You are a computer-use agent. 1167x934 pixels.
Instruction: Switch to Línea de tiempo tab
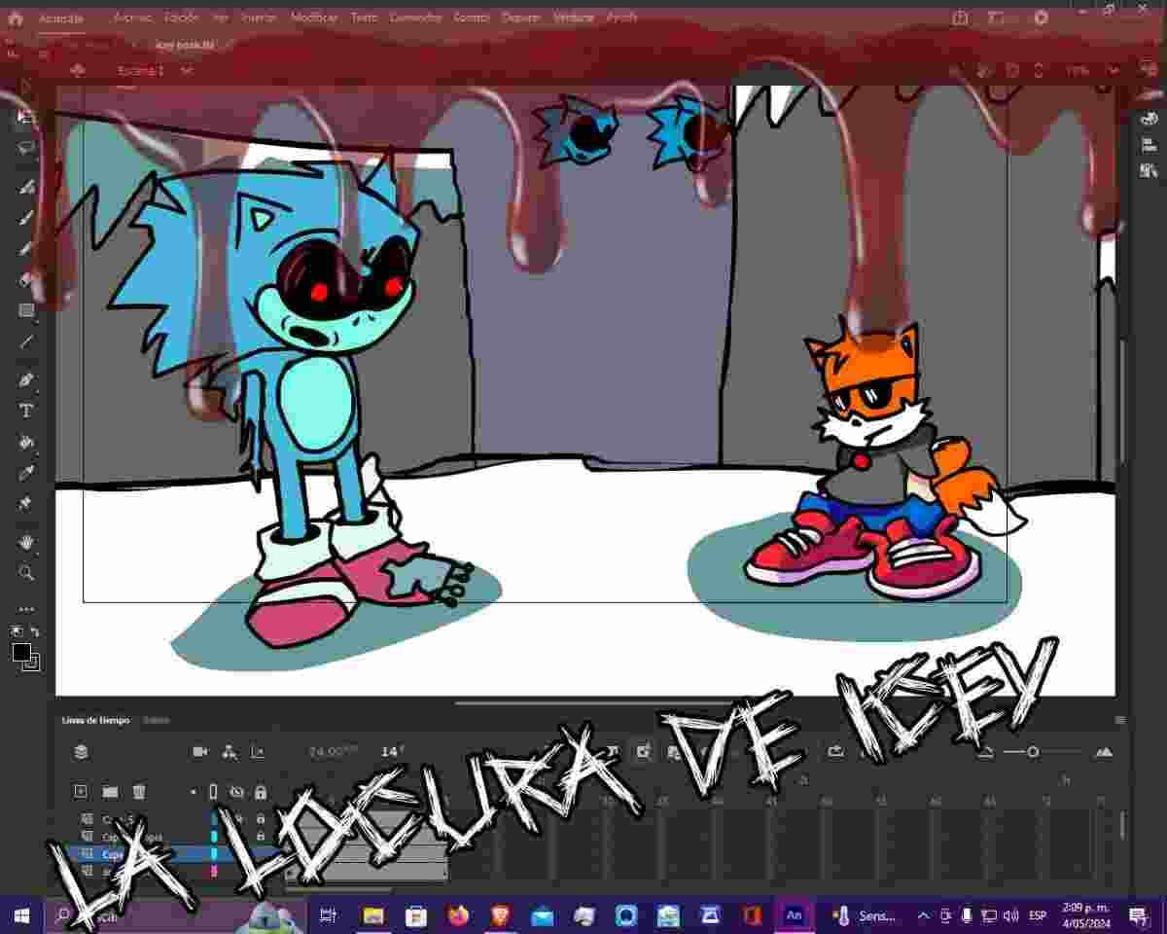(x=95, y=720)
